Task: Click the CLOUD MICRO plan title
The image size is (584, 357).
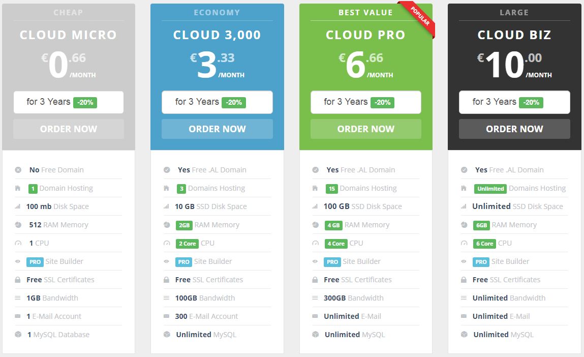Action: 68,35
